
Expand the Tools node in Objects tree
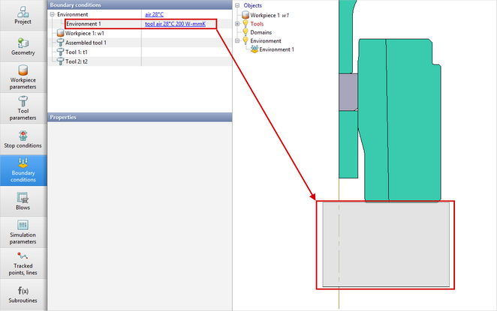click(237, 23)
